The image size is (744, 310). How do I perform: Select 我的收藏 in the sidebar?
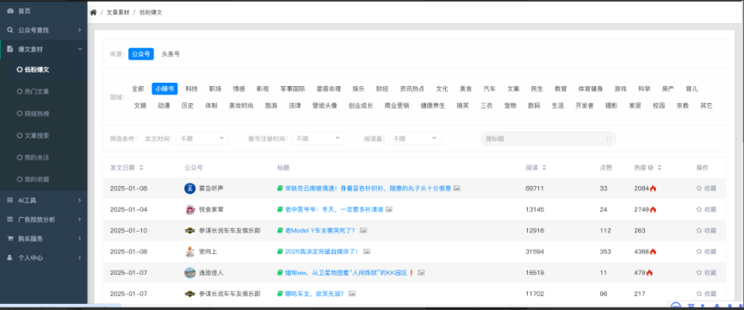(36, 179)
